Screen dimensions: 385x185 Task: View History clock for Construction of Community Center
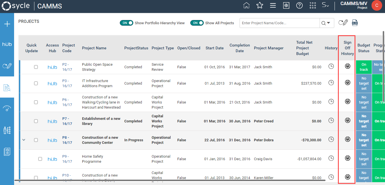pos(331,139)
